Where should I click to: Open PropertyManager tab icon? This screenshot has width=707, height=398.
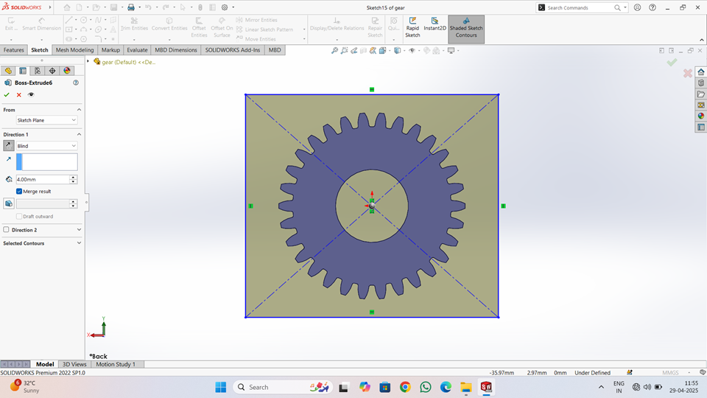click(23, 71)
